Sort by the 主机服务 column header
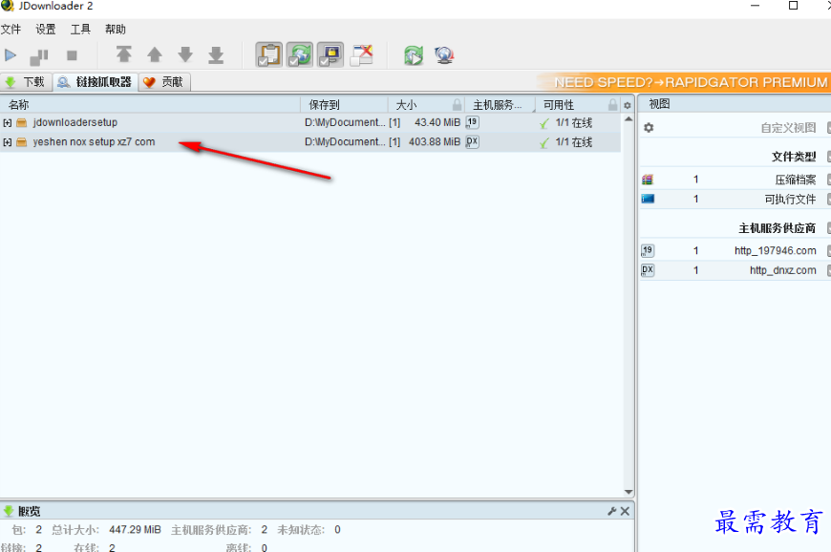The image size is (831, 552). 500,105
